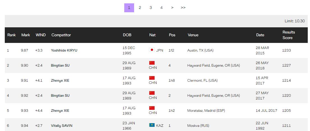
Task: Click China flag in rank 3 row
Action: [152, 78]
